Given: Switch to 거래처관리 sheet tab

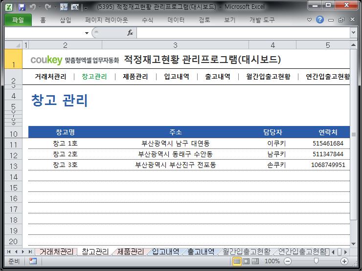Looking at the screenshot, I should [56, 252].
